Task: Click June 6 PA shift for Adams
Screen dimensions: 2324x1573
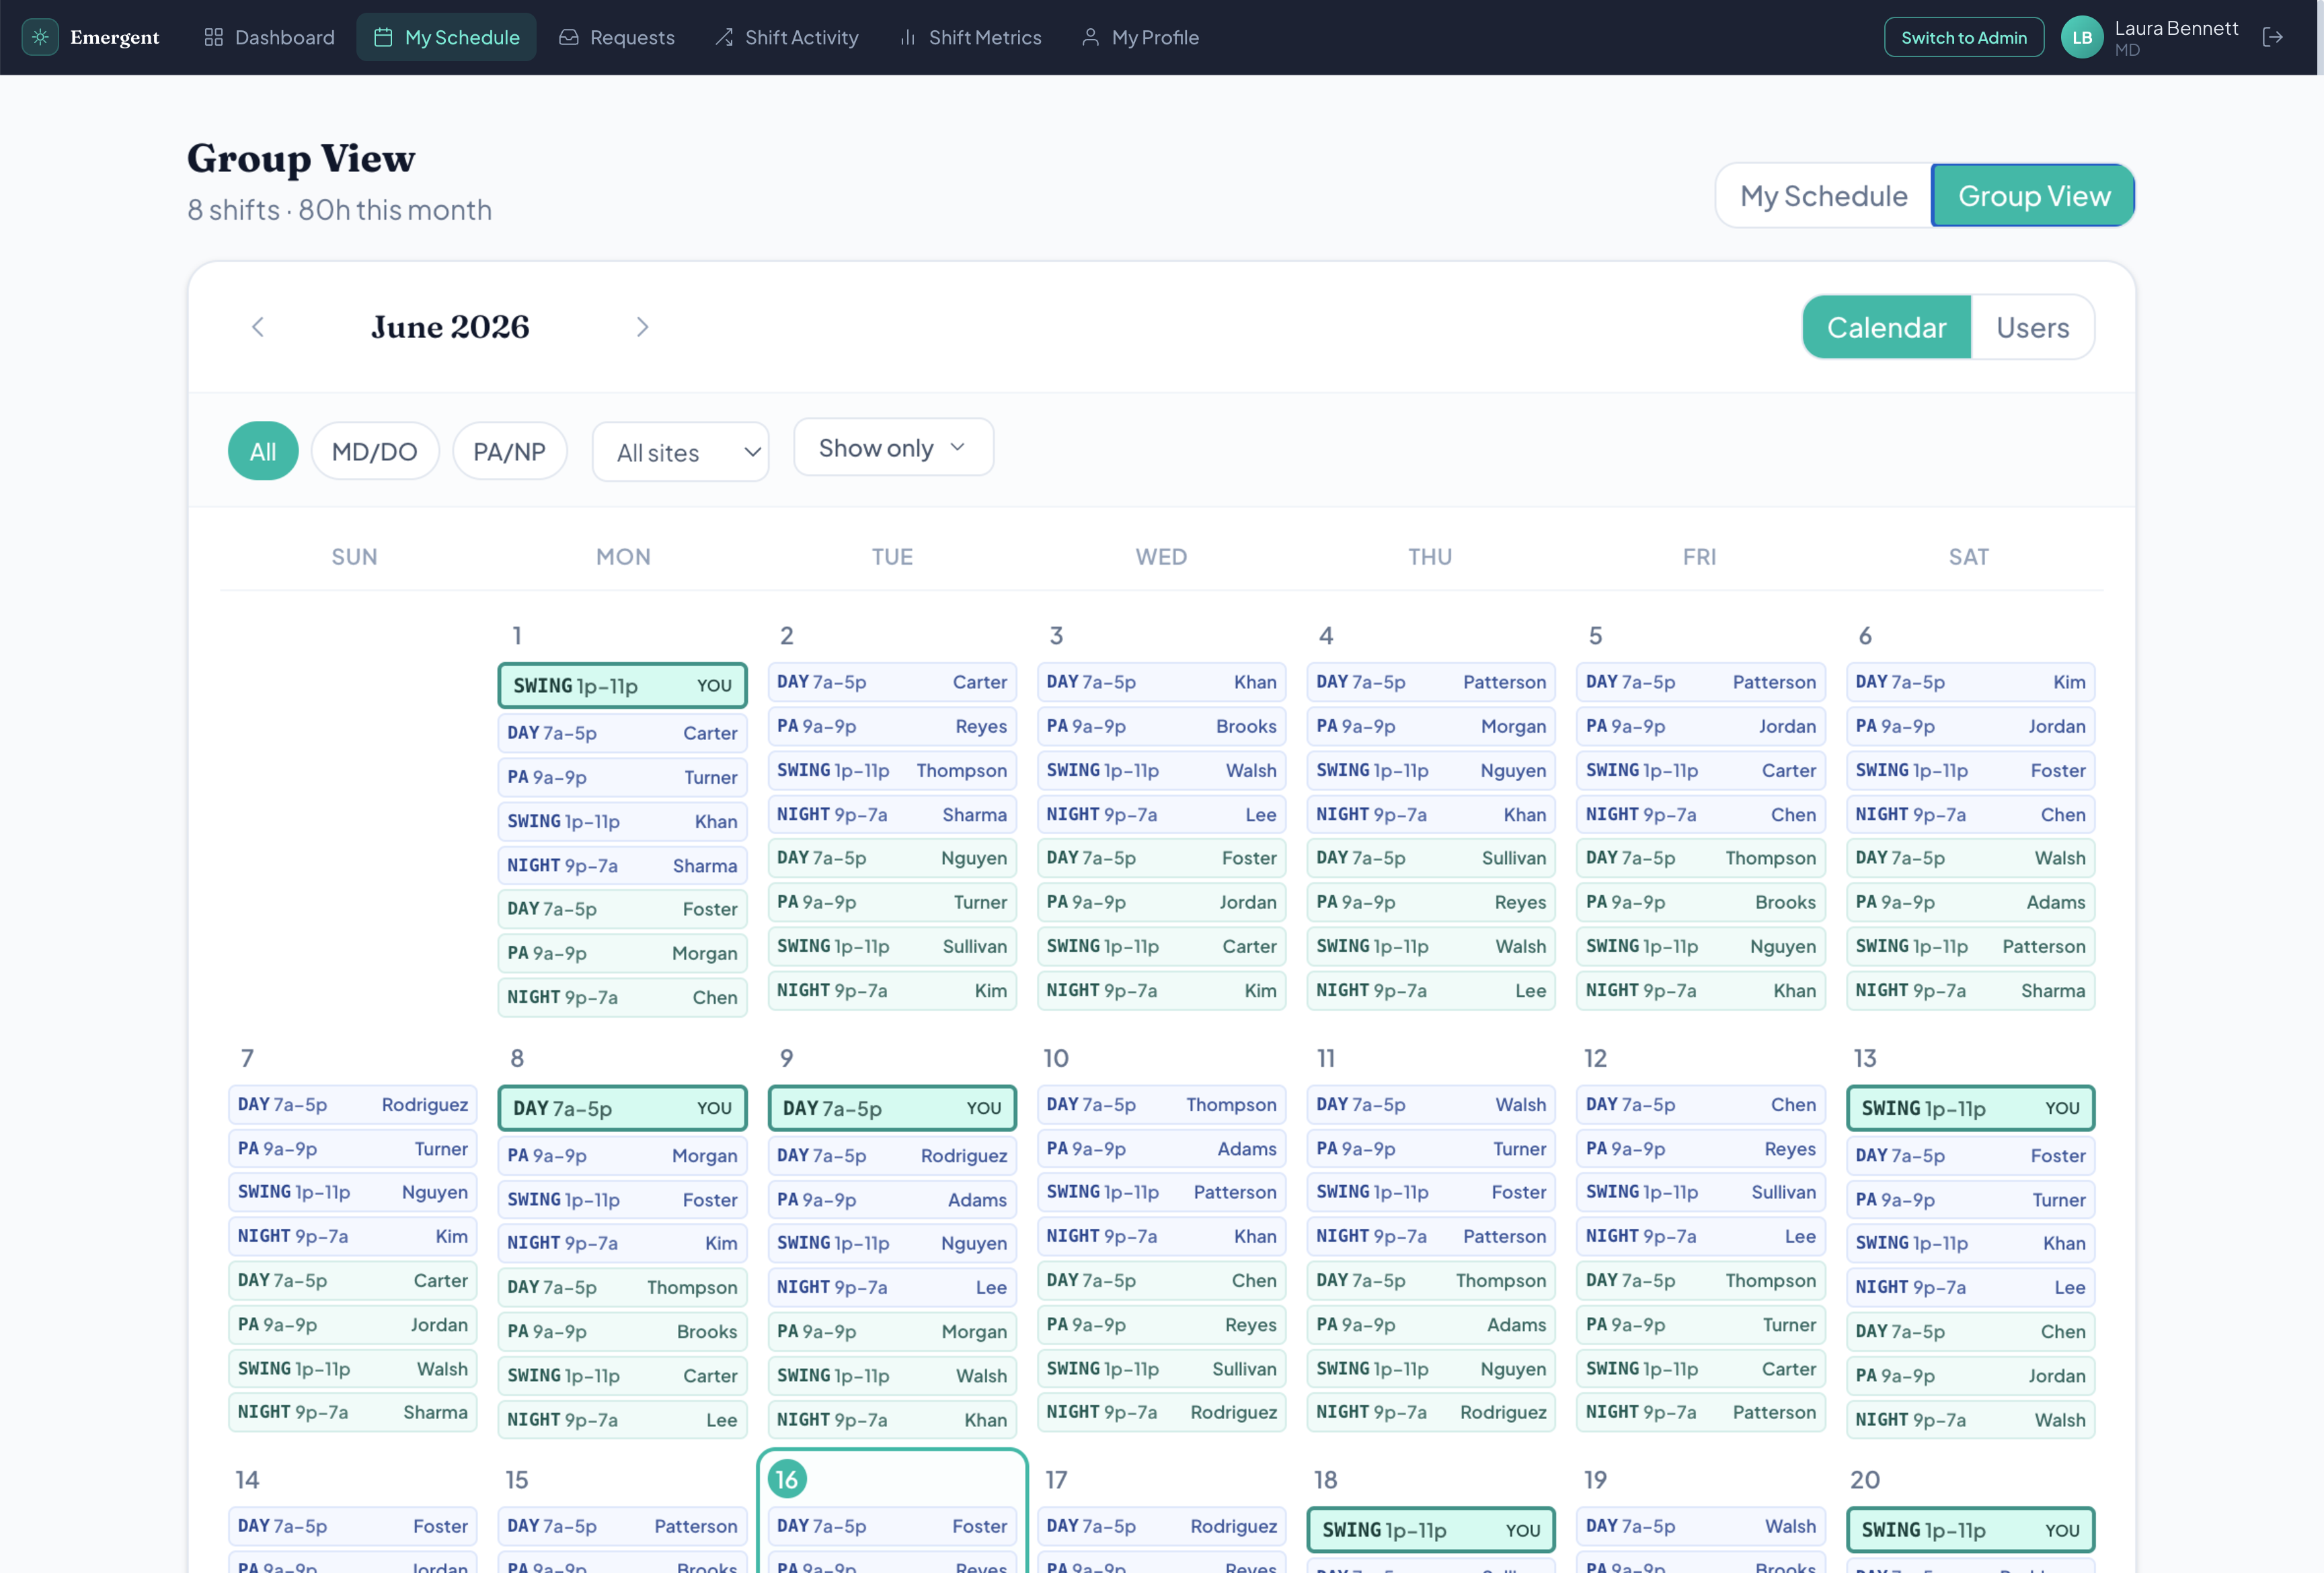Action: pyautogui.click(x=1970, y=902)
